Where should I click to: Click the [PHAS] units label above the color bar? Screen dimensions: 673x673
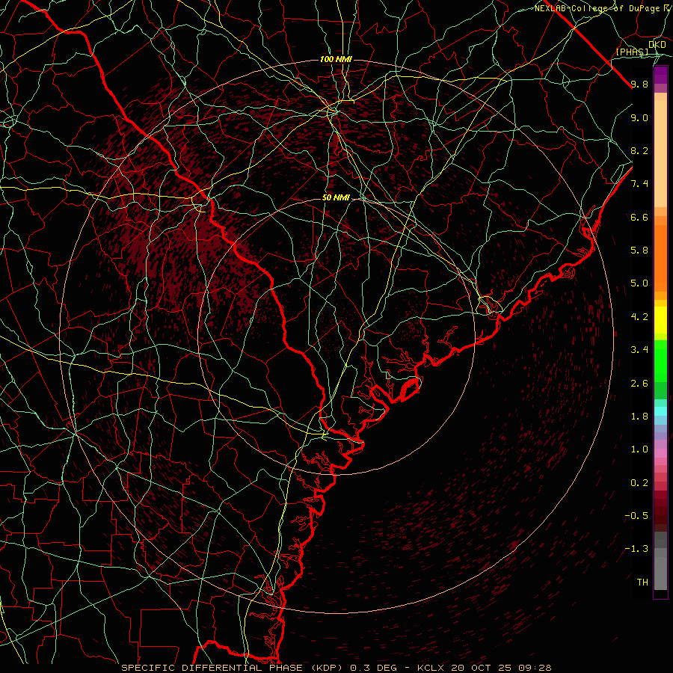pyautogui.click(x=632, y=52)
